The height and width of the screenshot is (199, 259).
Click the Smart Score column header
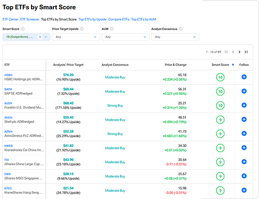(220, 65)
